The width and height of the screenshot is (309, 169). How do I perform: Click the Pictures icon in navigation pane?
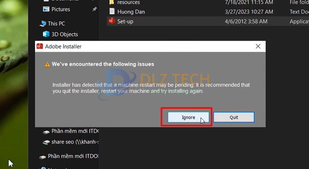pyautogui.click(x=46, y=9)
